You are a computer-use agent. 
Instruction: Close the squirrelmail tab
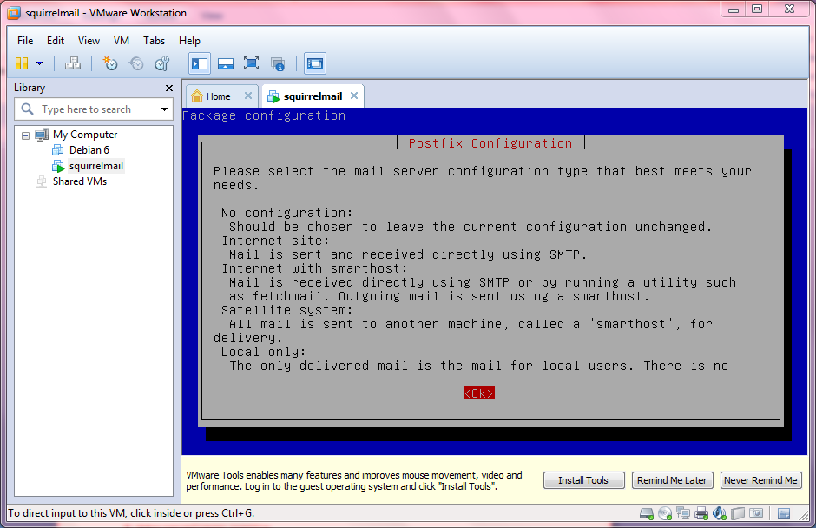coord(354,96)
